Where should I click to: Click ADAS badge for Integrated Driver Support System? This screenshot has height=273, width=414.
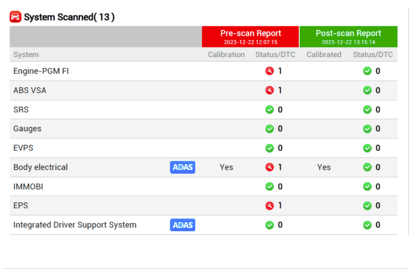point(182,225)
